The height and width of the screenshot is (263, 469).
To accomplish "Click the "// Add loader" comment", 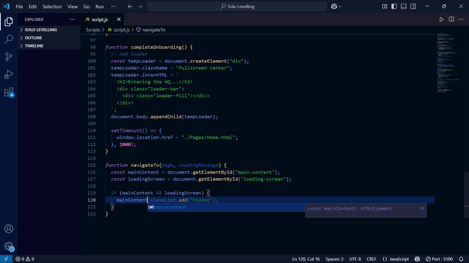I will click(129, 54).
